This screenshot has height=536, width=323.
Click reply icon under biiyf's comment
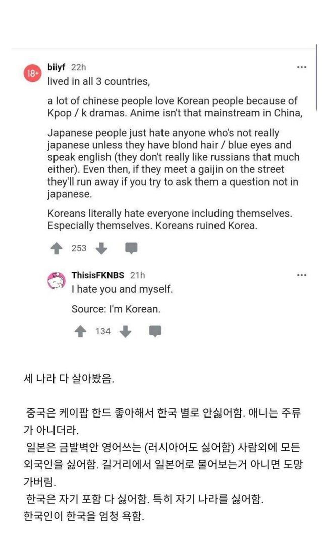pos(131,248)
